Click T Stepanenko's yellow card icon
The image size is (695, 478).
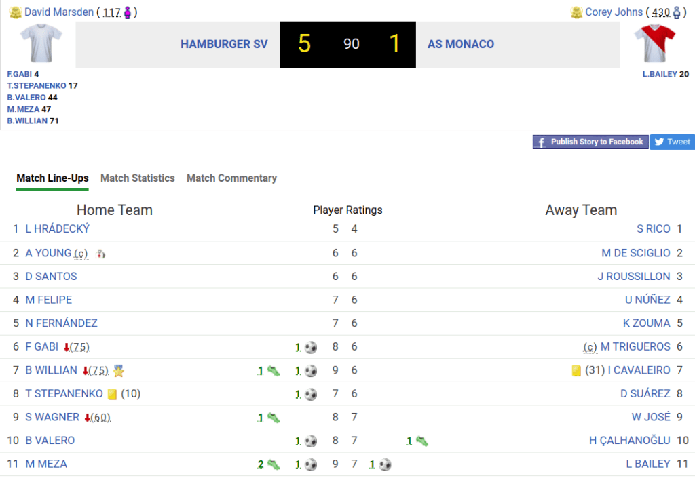tap(113, 394)
